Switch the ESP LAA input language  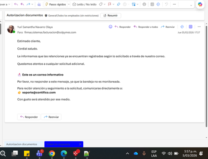tap(154, 154)
